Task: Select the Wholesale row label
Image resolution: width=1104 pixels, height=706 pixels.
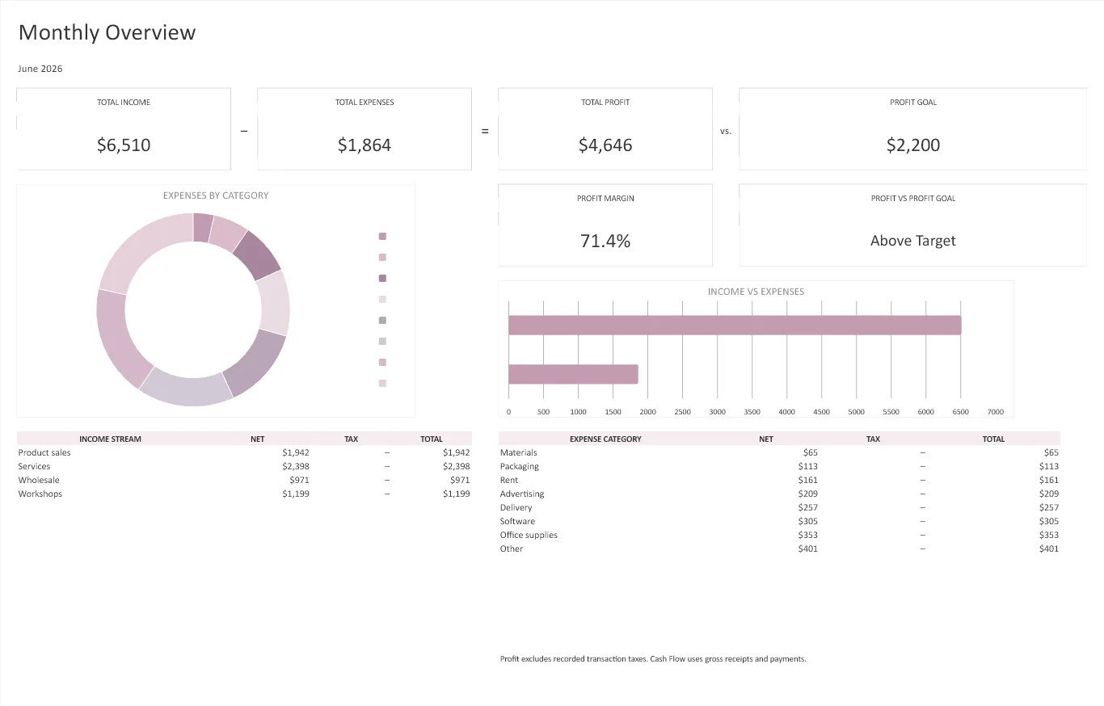Action: [x=39, y=480]
